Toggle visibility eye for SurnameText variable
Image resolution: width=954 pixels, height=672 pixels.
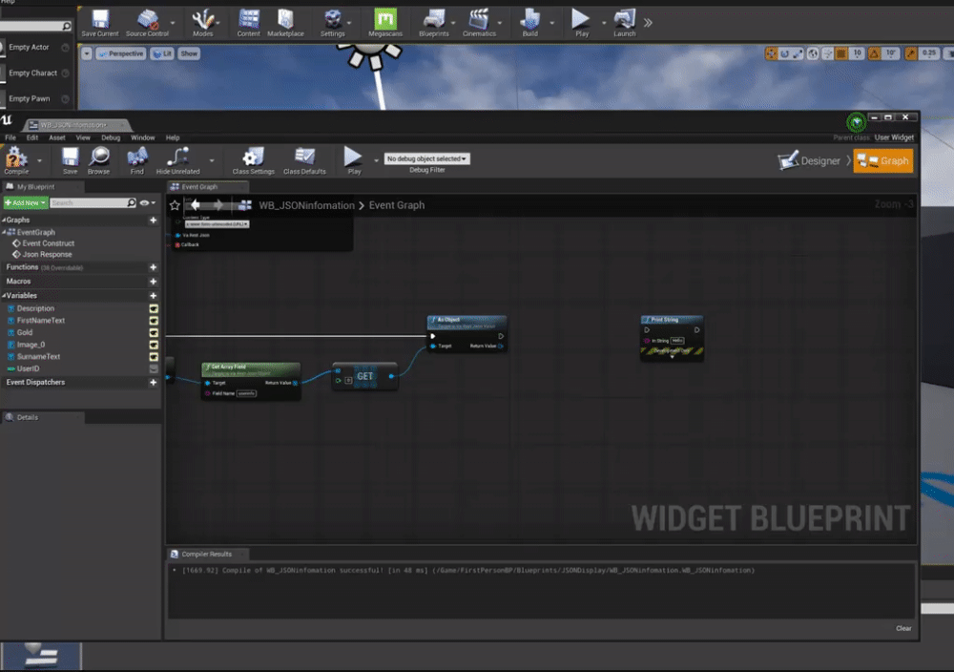pyautogui.click(x=154, y=357)
